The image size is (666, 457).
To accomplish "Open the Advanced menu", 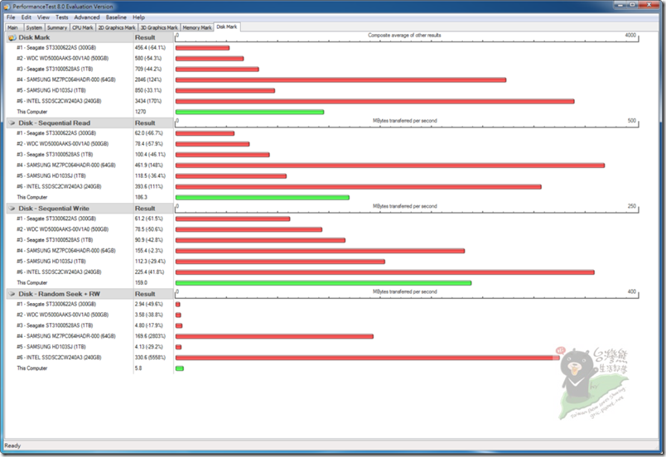I will point(87,17).
